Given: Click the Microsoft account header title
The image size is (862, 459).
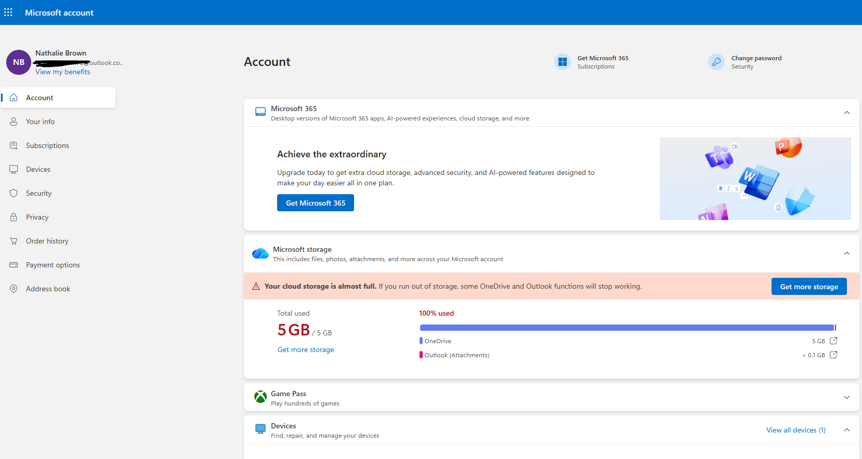Looking at the screenshot, I should 59,12.
